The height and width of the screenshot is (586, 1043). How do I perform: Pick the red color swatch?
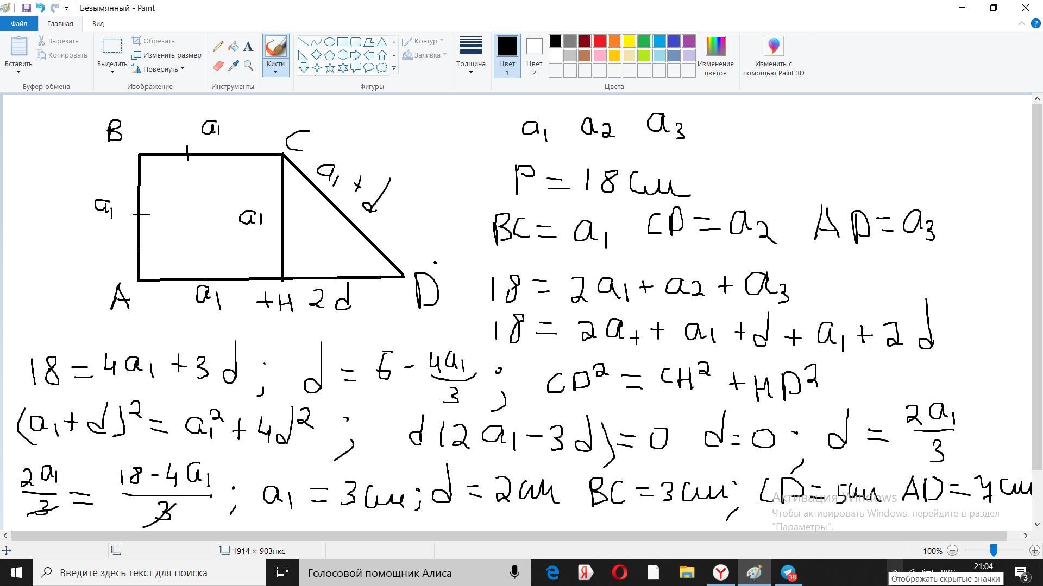pos(599,41)
